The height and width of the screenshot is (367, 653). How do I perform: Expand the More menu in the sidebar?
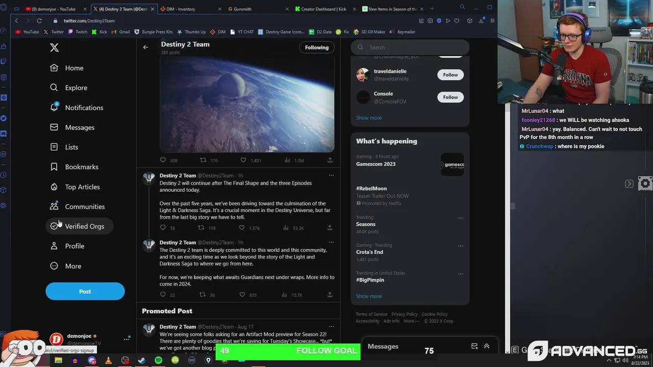[65, 266]
